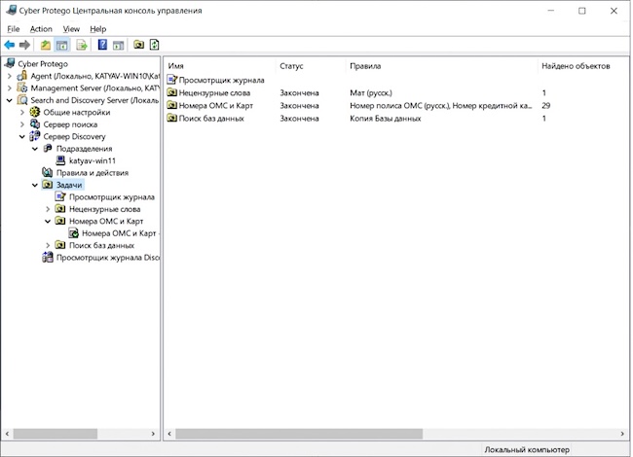This screenshot has width=633, height=457.
Task: Click the Просмотрщик журнала Discovery icon in tree
Action: click(x=48, y=257)
